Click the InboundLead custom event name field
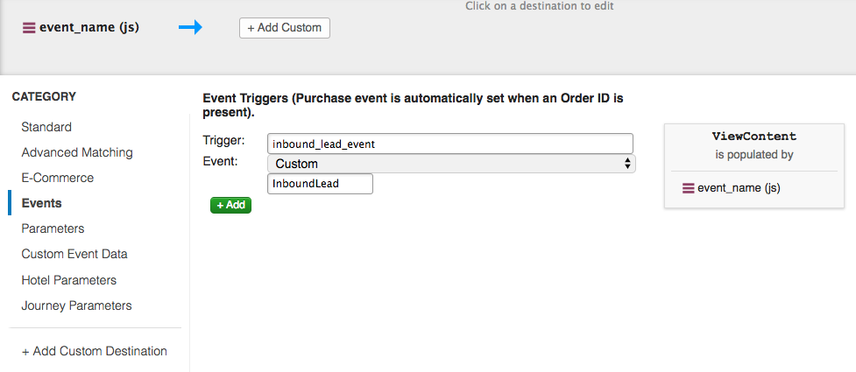 [x=320, y=184]
